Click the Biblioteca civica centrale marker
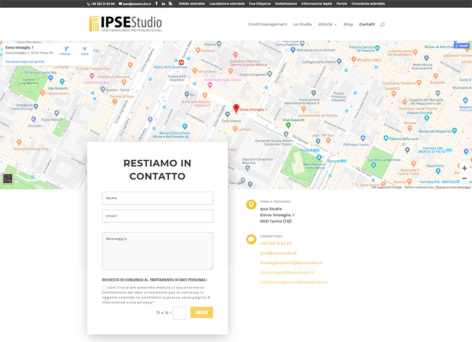 [293, 50]
